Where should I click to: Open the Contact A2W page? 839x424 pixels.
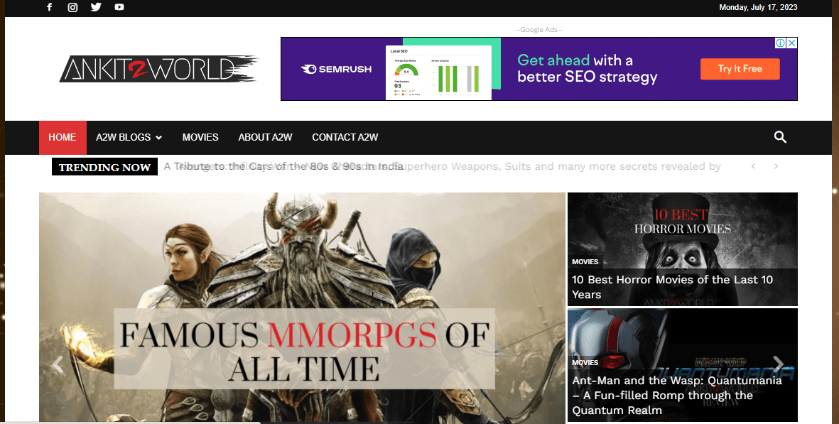point(345,137)
